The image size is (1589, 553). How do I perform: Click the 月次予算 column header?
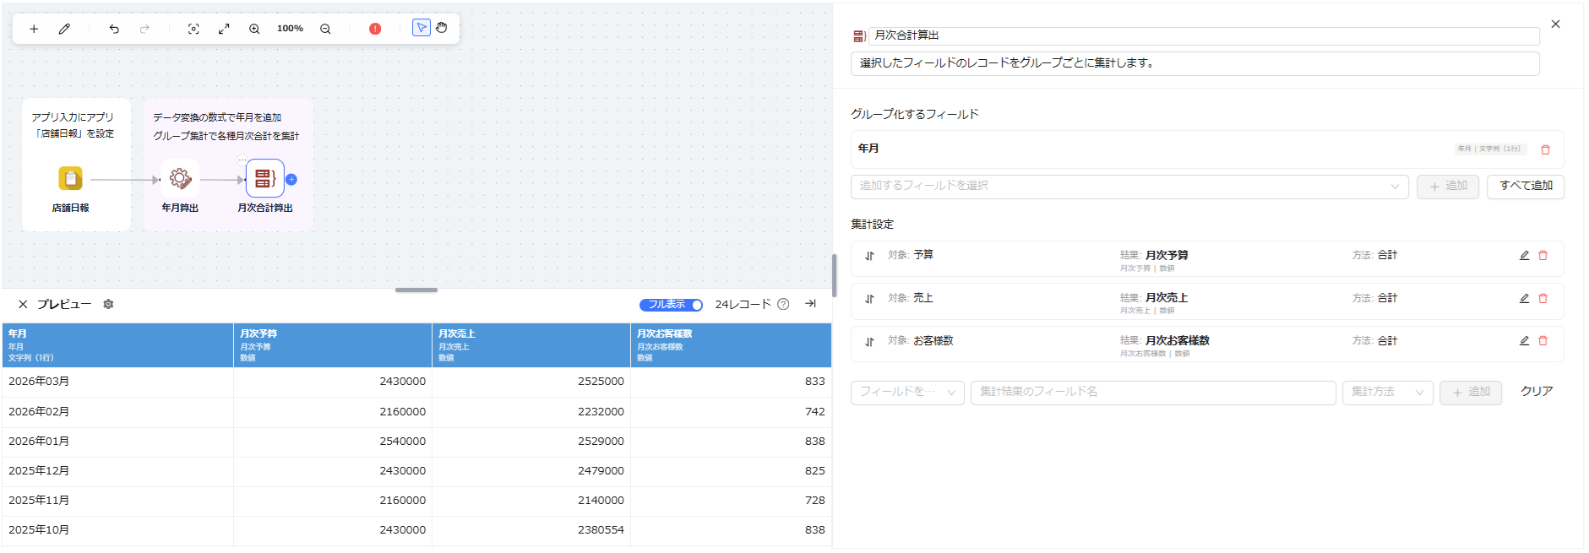(333, 345)
